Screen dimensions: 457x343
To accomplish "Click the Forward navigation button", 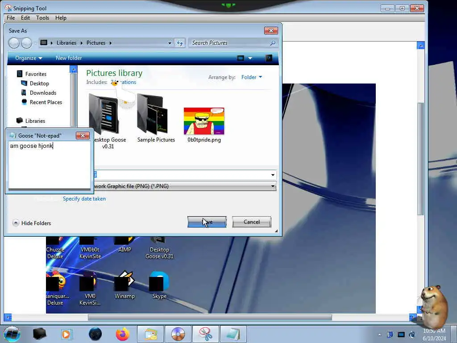I will point(26,43).
